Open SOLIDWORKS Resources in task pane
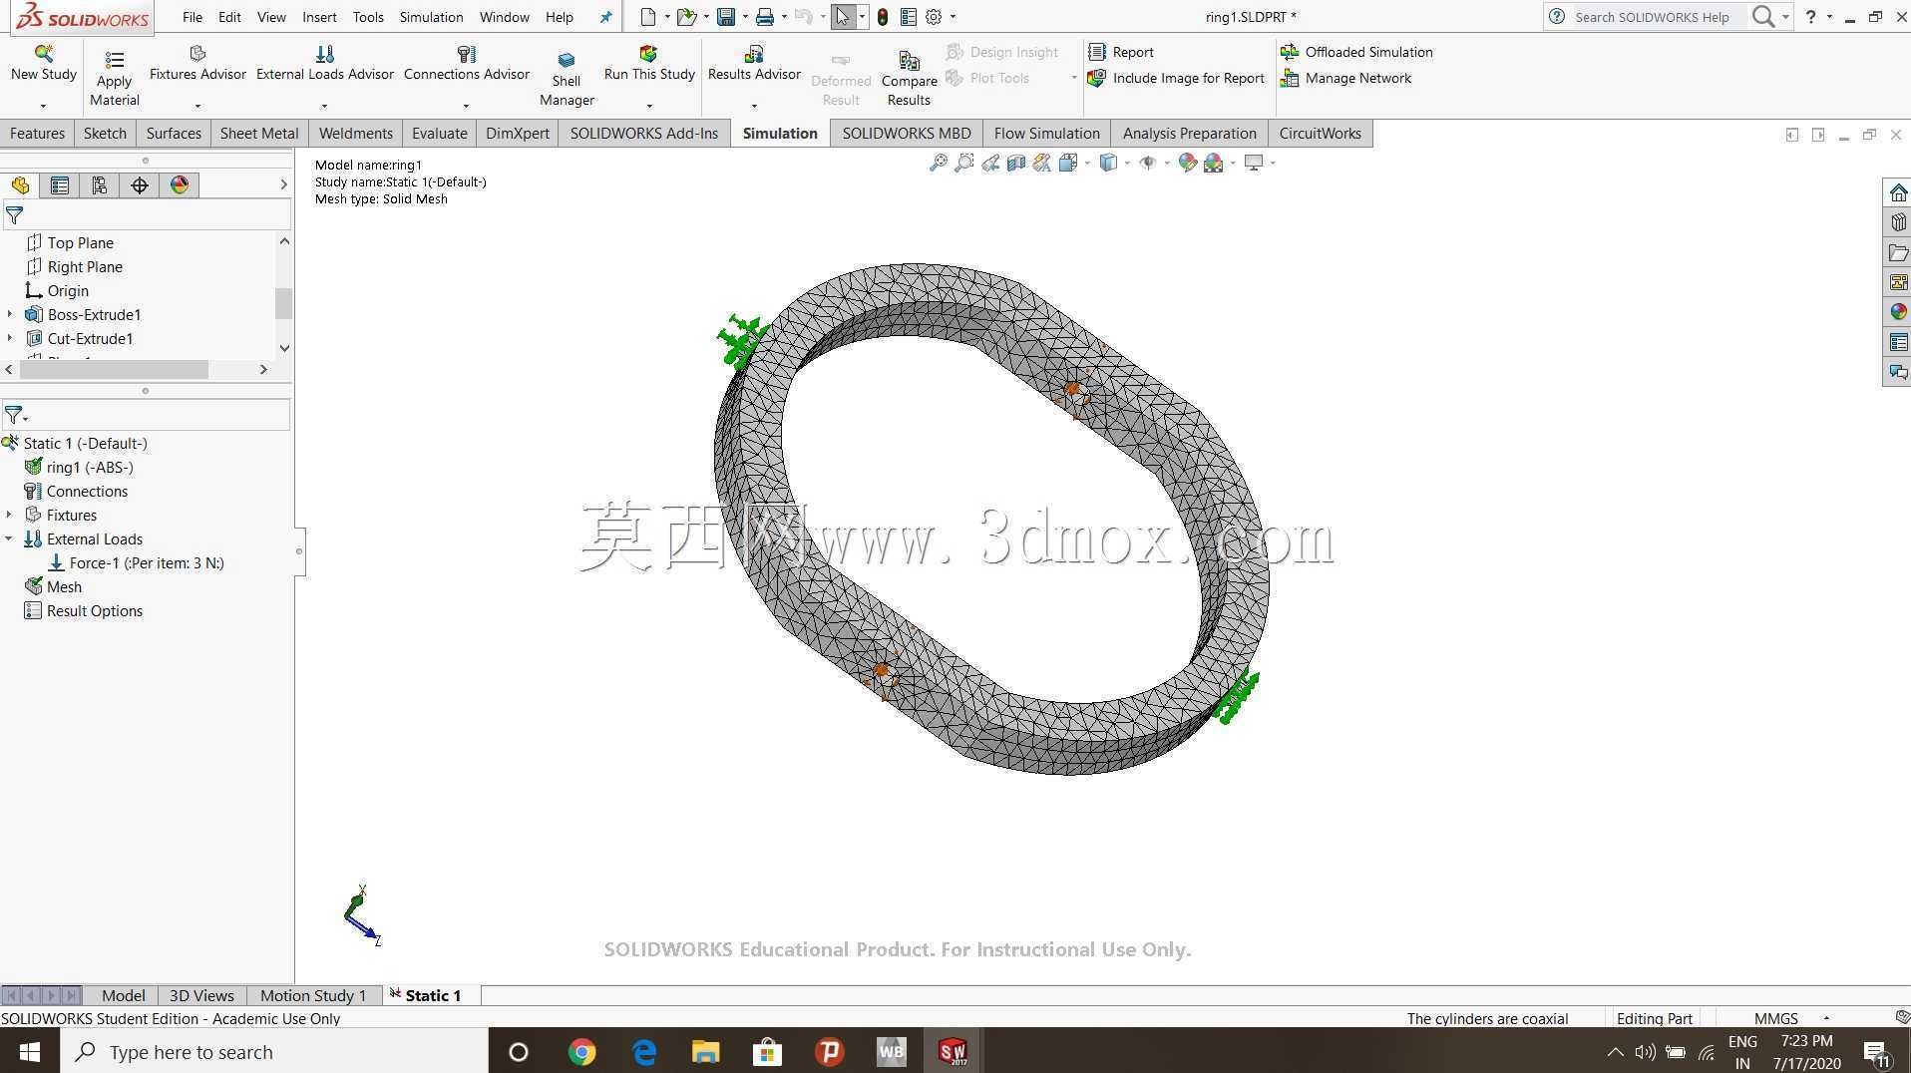This screenshot has height=1073, width=1911. click(1898, 192)
